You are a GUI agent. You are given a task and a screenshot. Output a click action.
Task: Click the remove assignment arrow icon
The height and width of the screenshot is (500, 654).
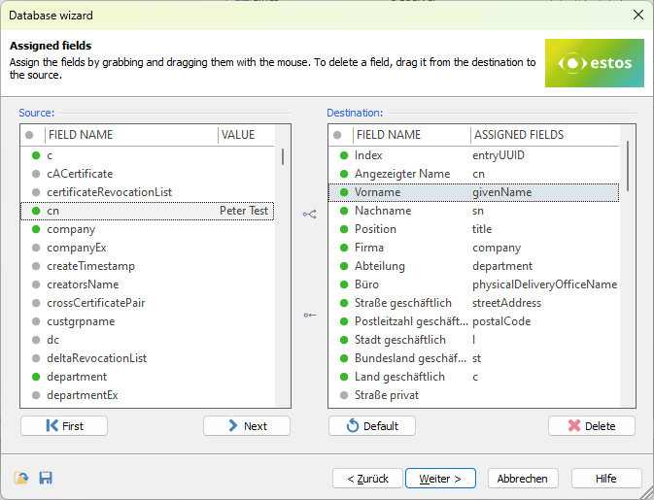[x=310, y=315]
